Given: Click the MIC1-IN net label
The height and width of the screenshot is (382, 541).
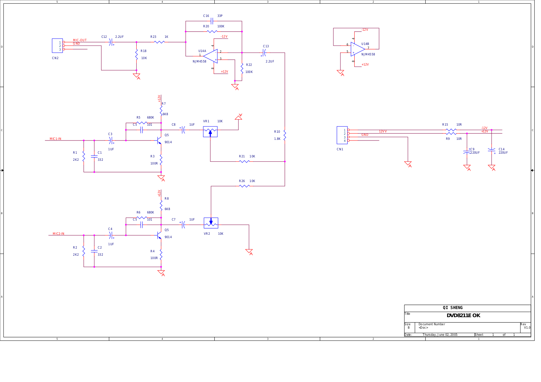Looking at the screenshot, I should coord(55,139).
